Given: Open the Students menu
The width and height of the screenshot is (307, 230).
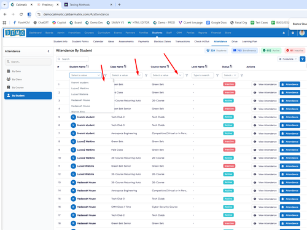Looking at the screenshot, I should click(x=157, y=33).
